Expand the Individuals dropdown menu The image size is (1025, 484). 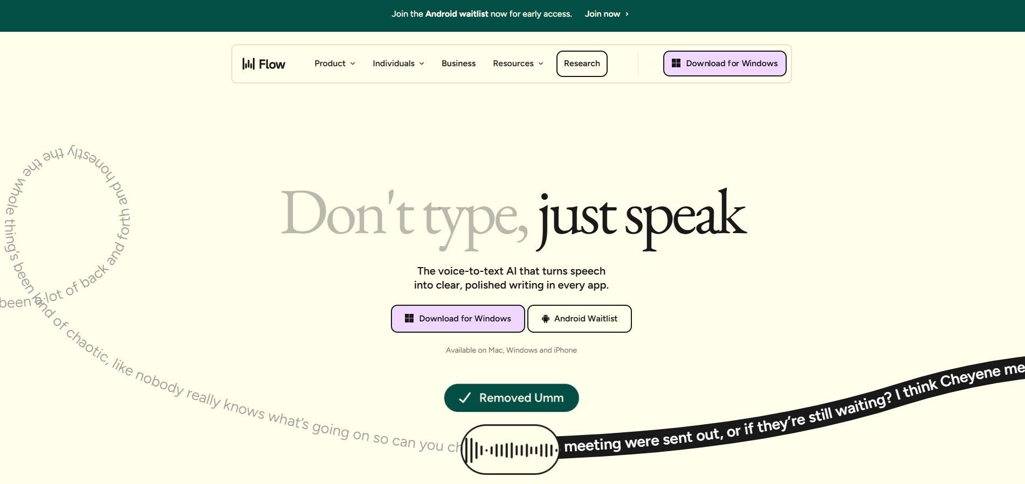coord(398,64)
